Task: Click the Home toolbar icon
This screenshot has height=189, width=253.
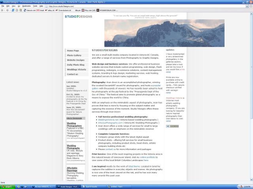Action: click(21, 10)
